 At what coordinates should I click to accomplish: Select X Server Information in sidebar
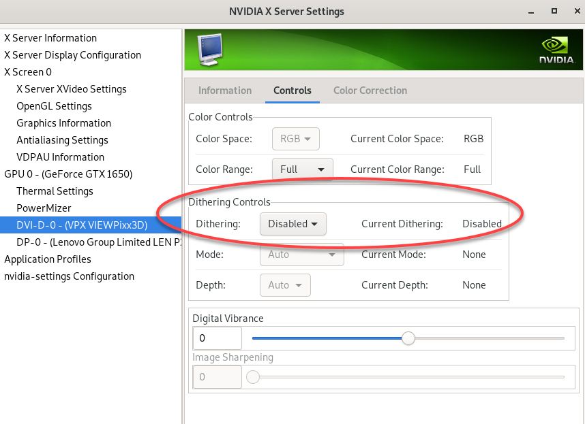[x=50, y=38]
